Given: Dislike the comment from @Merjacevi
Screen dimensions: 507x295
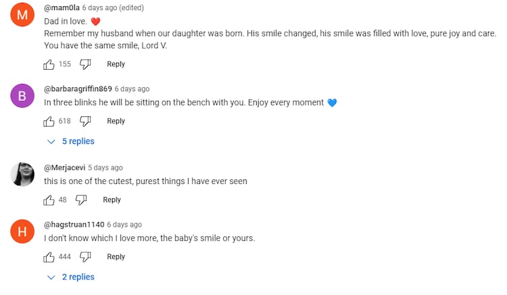Looking at the screenshot, I should tap(81, 200).
